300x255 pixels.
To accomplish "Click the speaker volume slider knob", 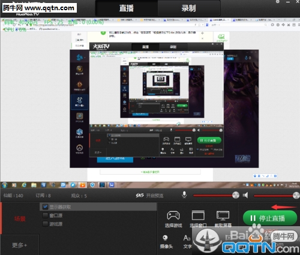I will 296,196.
